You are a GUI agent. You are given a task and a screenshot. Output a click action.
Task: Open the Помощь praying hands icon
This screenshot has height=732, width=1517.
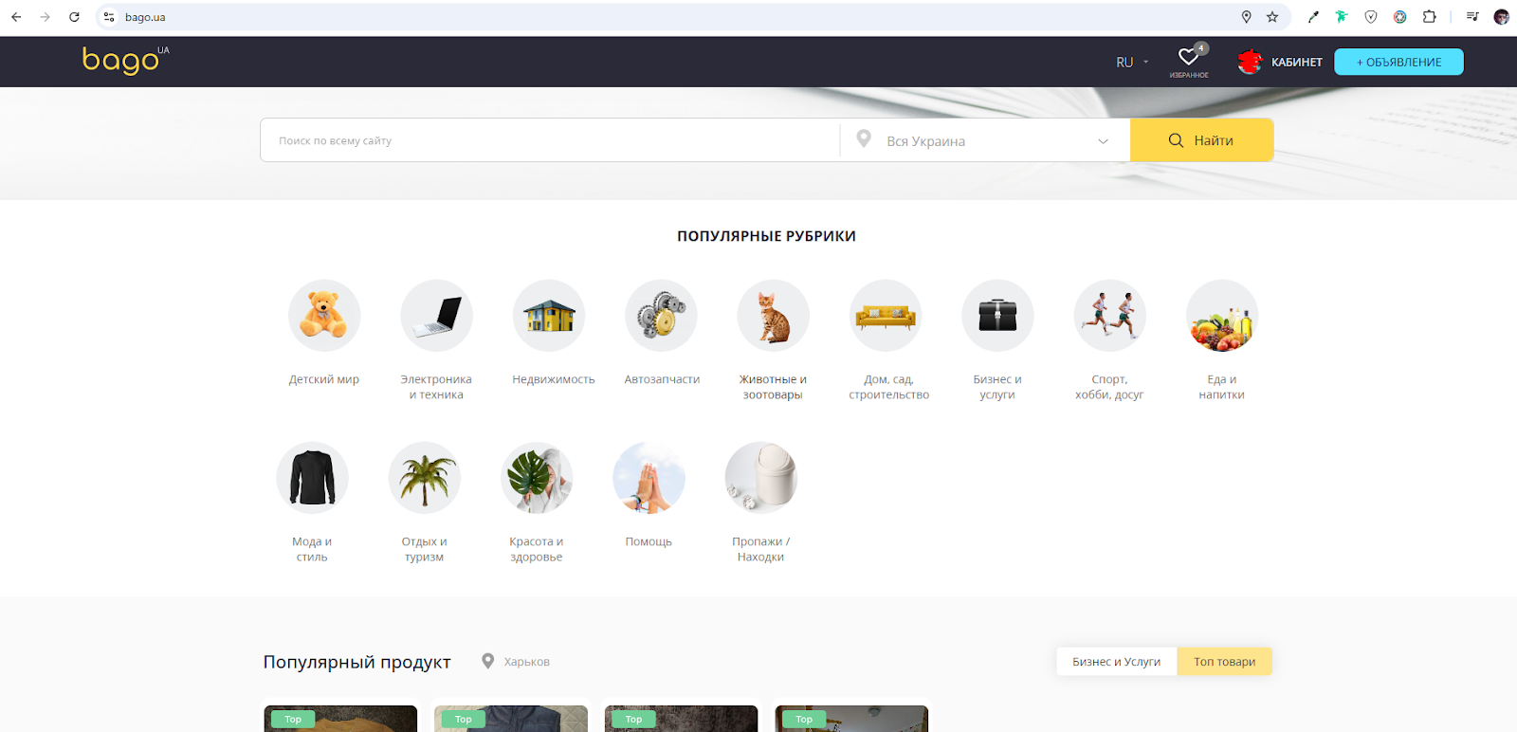point(649,478)
